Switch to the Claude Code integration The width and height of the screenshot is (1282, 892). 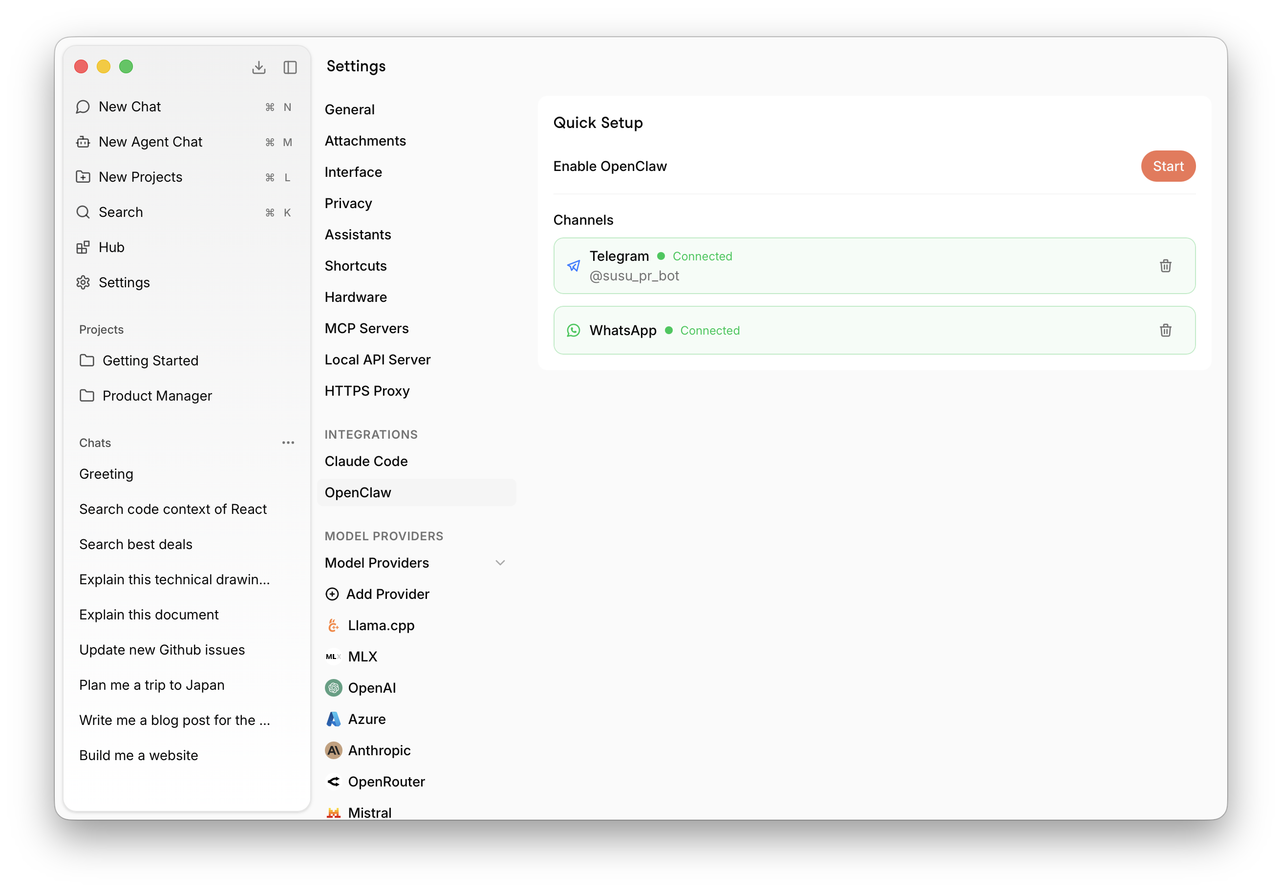pos(366,461)
